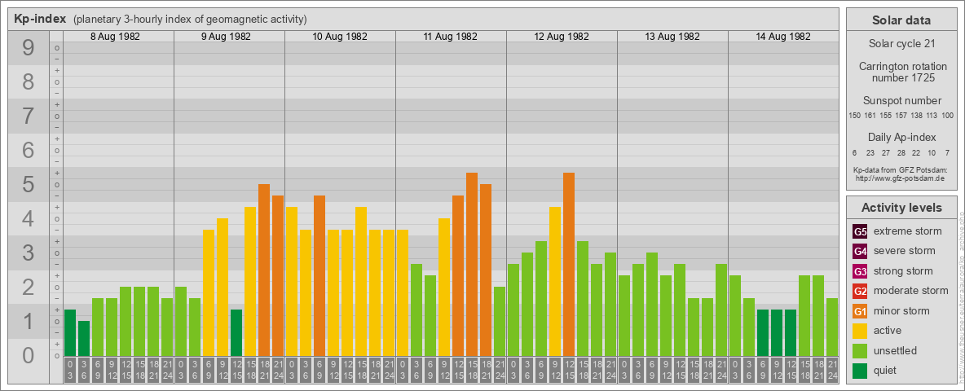Click the Activity levels panel heading
This screenshot has height=391, width=965.
pyautogui.click(x=901, y=208)
